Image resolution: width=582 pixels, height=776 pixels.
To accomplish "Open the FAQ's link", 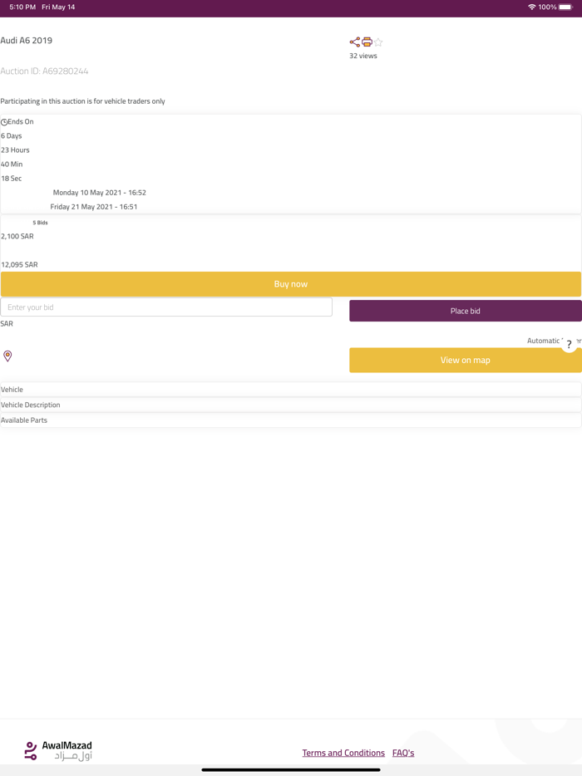I will pyautogui.click(x=403, y=753).
